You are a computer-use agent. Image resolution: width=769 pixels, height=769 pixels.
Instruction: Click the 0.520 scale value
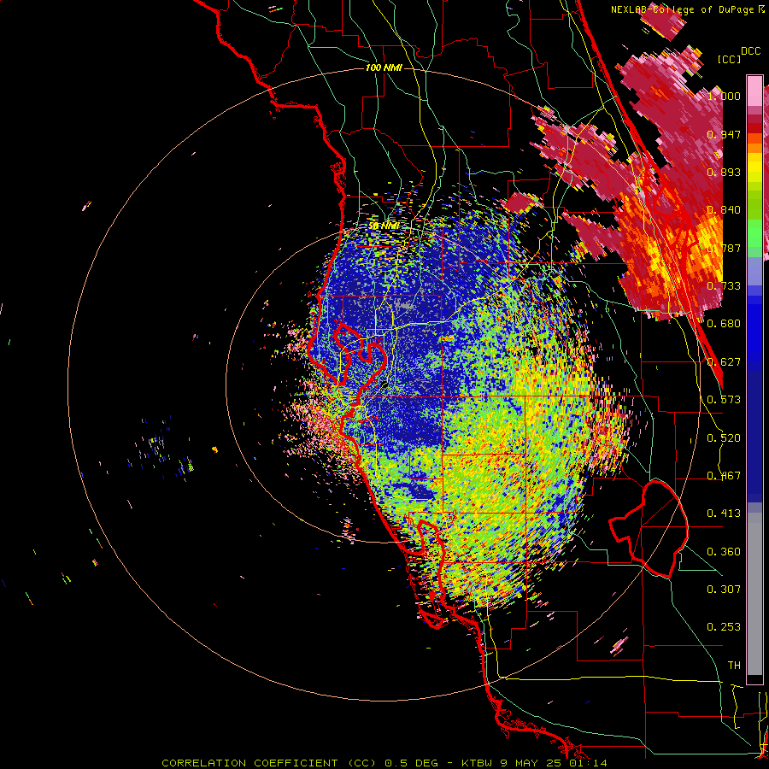point(724,438)
